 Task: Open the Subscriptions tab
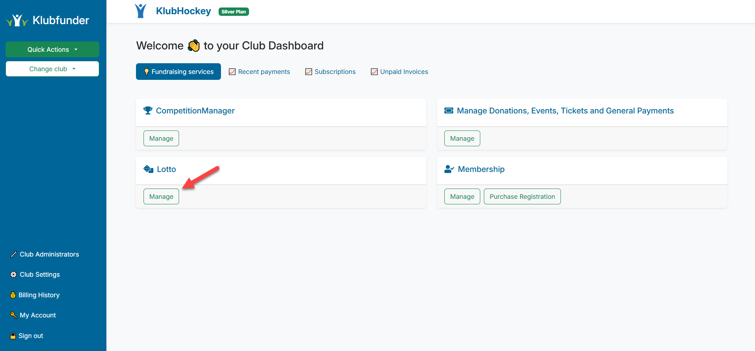(330, 72)
